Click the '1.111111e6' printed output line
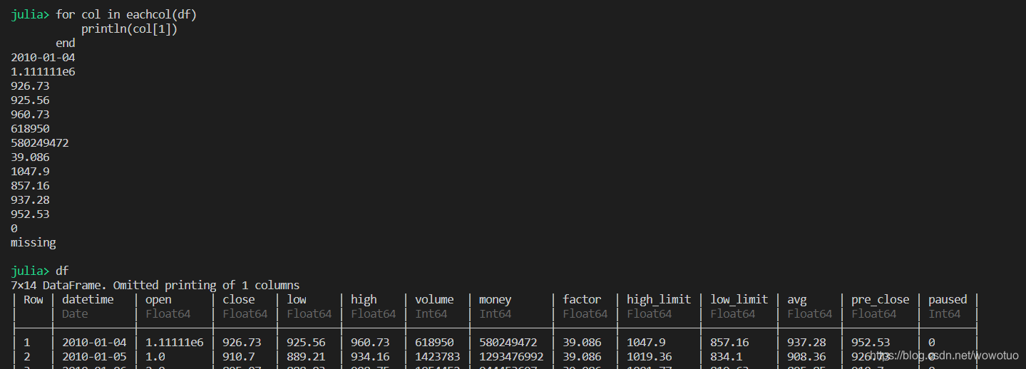Screen dimensions: 1026x369 [x=43, y=72]
